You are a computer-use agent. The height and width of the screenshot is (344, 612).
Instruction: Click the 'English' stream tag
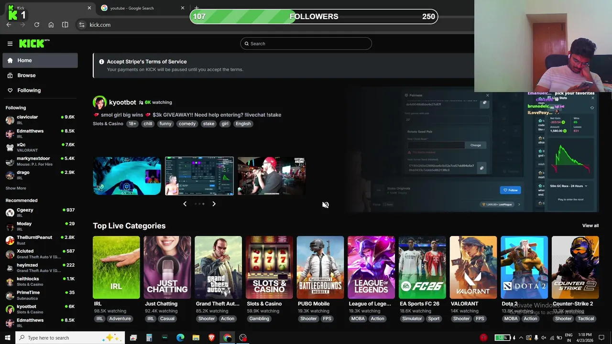(243, 124)
